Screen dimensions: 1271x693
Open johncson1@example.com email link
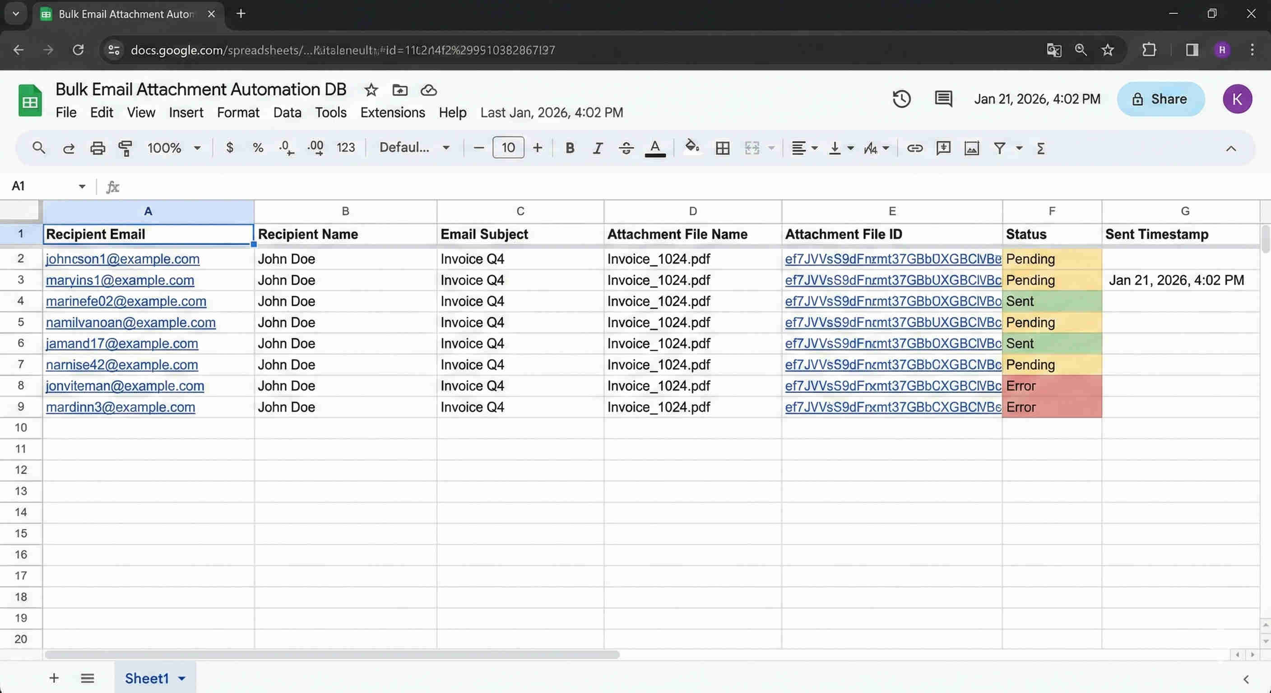(x=123, y=259)
